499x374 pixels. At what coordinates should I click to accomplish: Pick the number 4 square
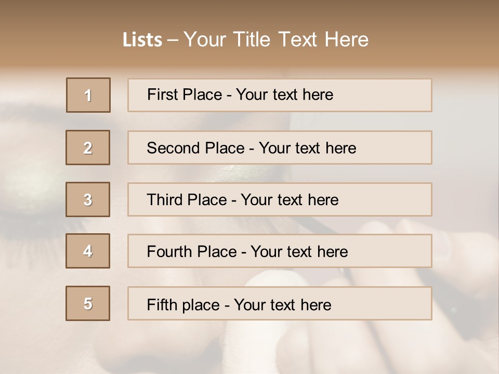click(x=88, y=251)
